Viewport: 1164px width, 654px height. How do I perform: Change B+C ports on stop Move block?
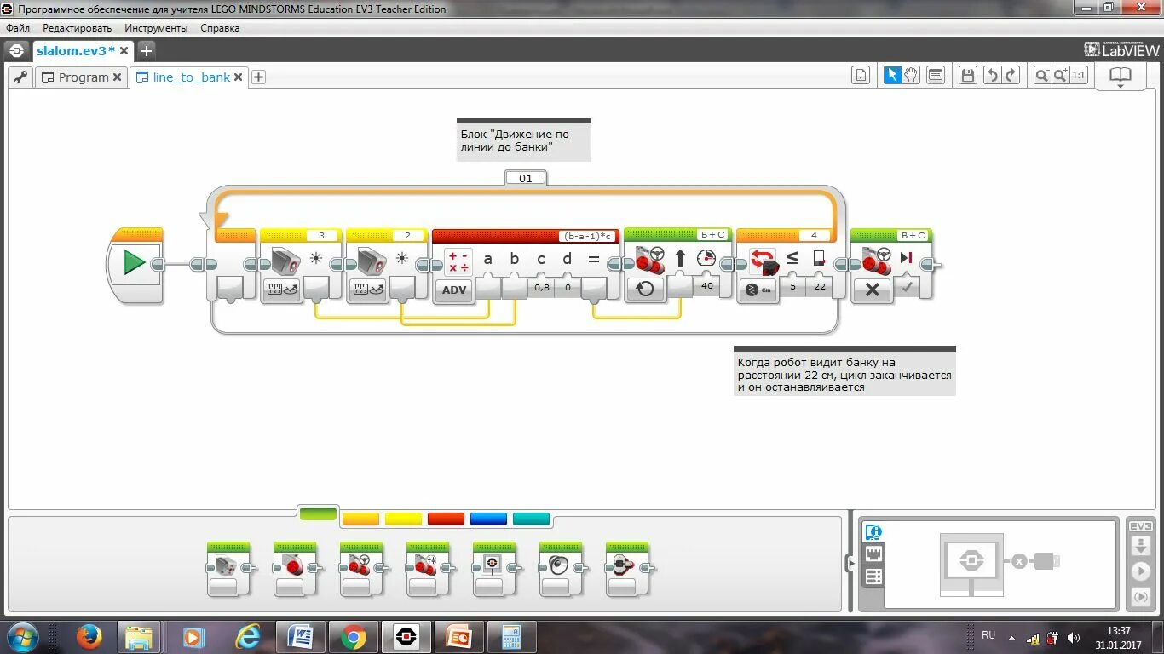pos(913,235)
